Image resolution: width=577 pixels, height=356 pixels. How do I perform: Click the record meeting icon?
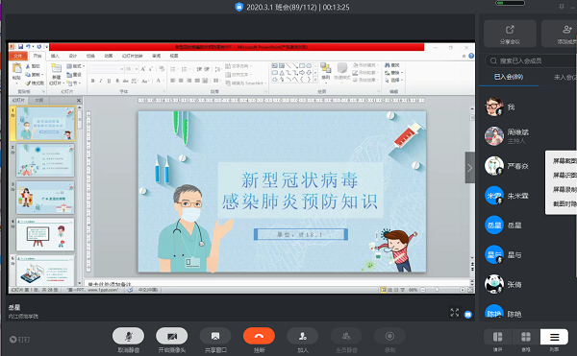(389, 336)
